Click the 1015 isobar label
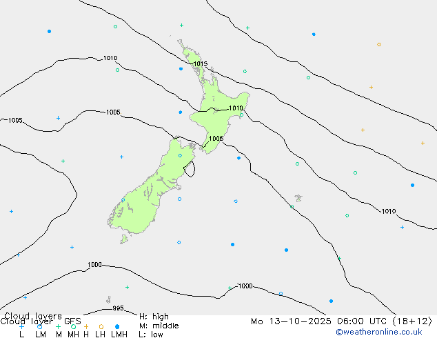 pos(201,64)
